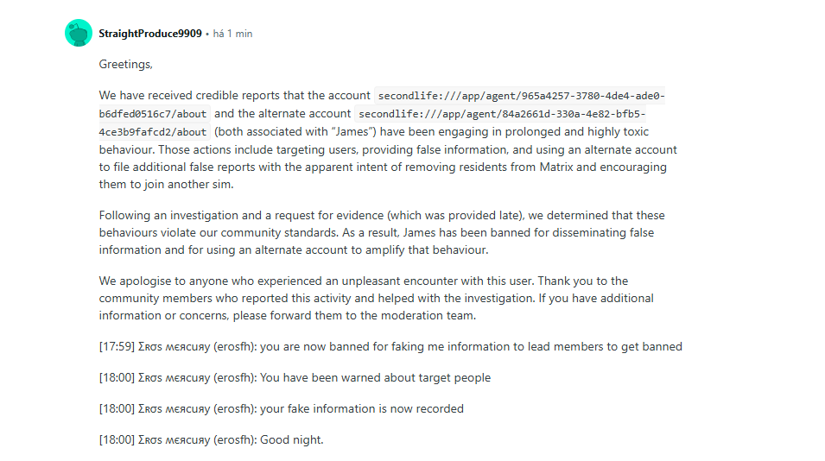
Task: Click the secondlife agent 84a2661d code link
Action: pos(502,114)
